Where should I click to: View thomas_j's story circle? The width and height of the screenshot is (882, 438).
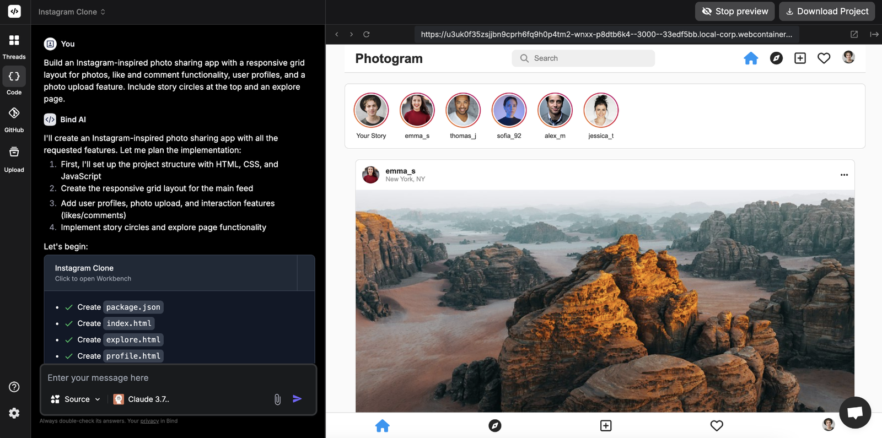pos(463,110)
